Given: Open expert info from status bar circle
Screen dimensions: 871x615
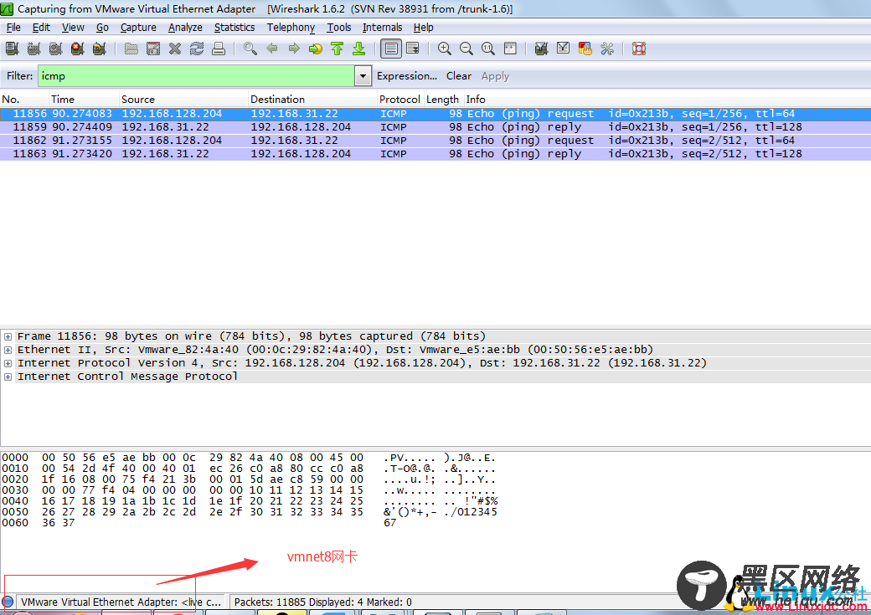Looking at the screenshot, I should (x=8, y=602).
